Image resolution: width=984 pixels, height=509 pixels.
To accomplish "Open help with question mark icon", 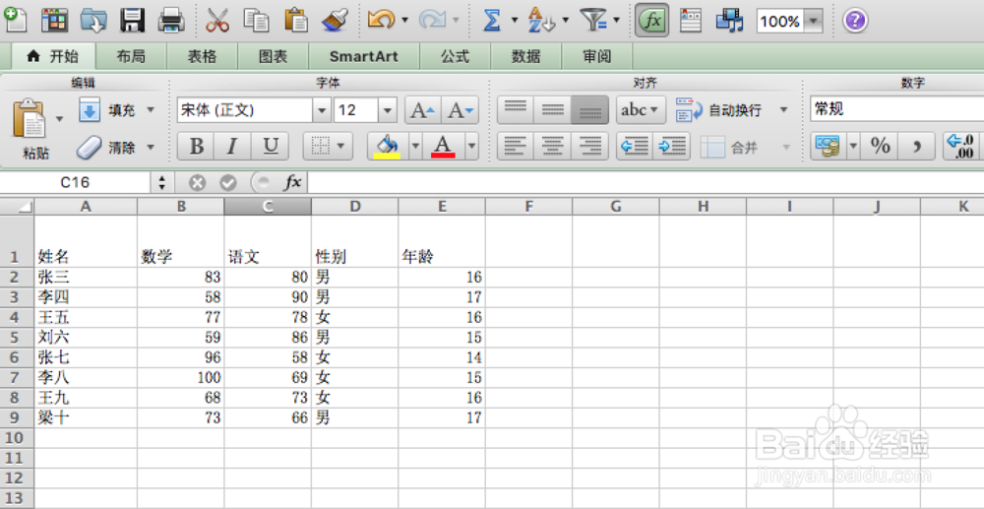I will 855,21.
